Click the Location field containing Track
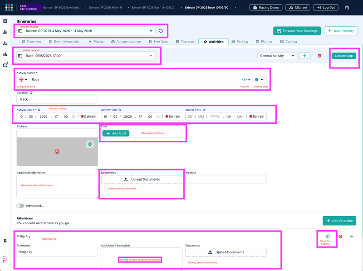Viewport: 363px width, 271px height. tap(57, 99)
